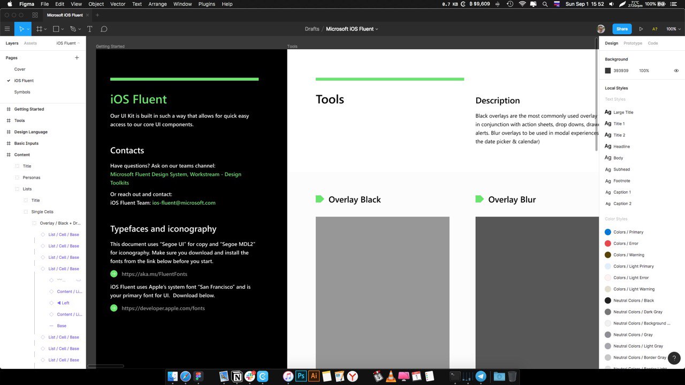
Task: Click the https://aka.ms/FluentFonts link
Action: (x=155, y=274)
